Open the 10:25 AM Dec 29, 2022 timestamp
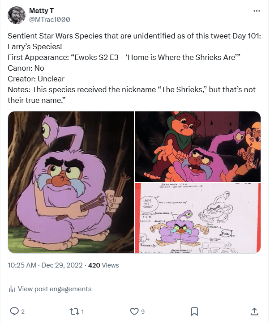Screen dimensions: 270x323 point(45,265)
